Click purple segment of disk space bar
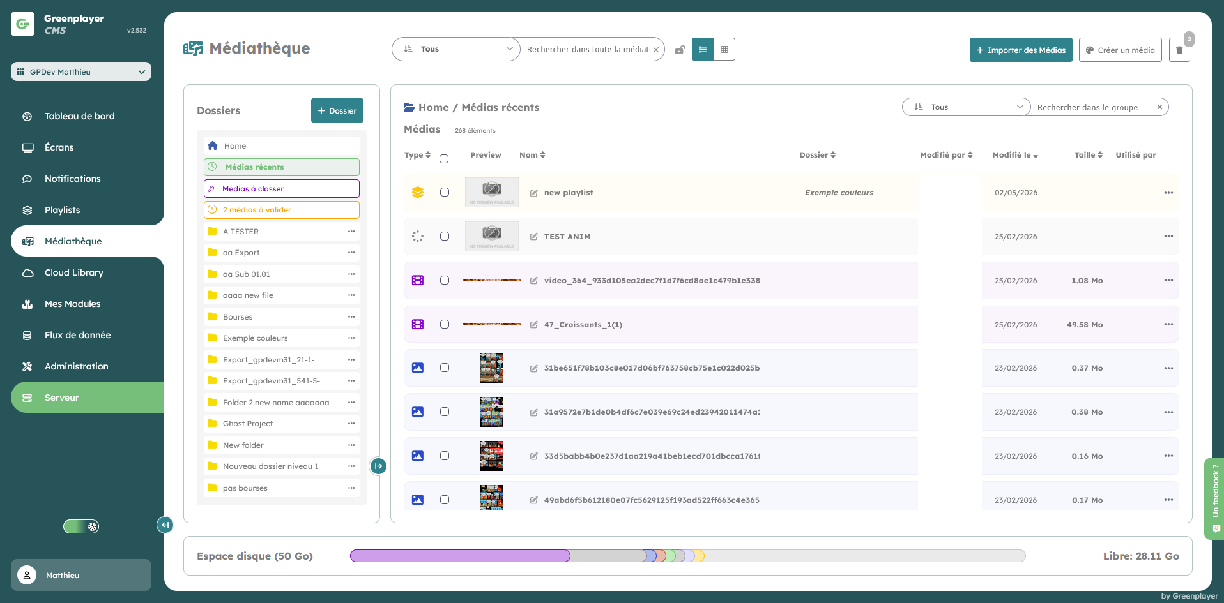 coord(460,556)
